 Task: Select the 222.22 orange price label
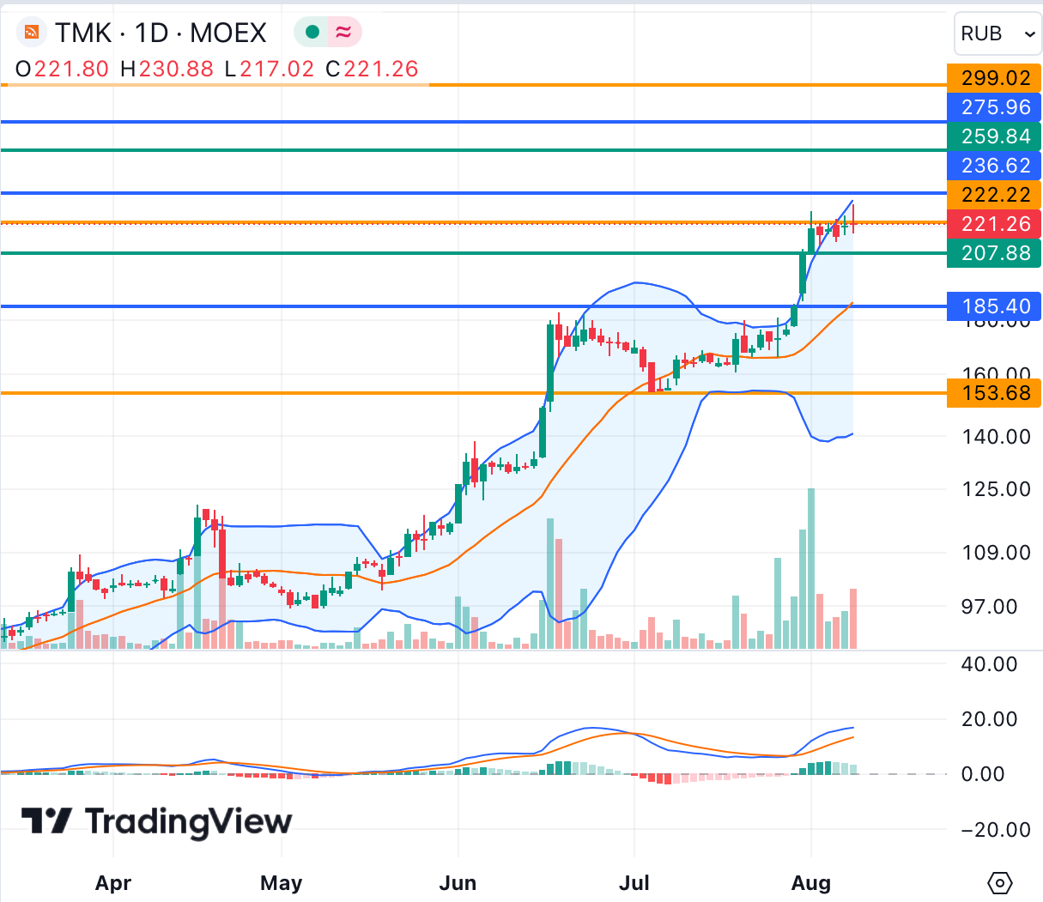pos(994,195)
